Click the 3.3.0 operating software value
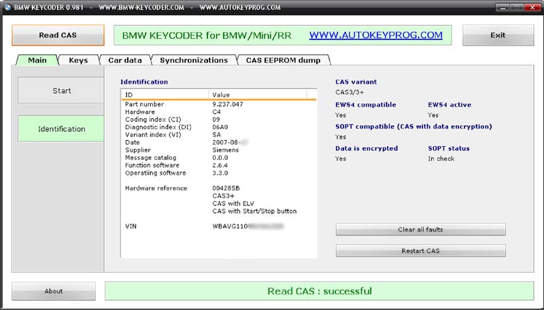The width and height of the screenshot is (544, 310). point(220,173)
